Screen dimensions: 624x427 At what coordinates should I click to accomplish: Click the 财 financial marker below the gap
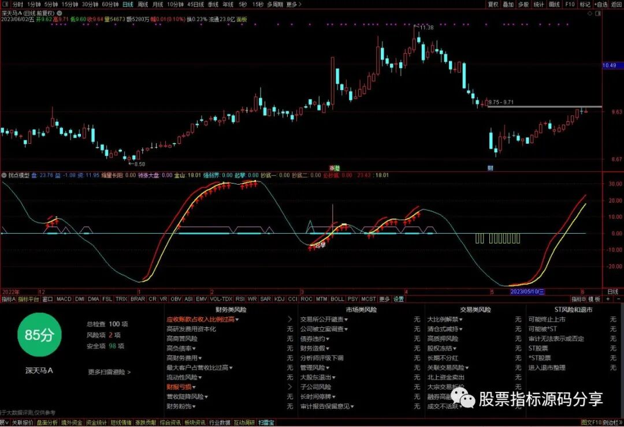(491, 168)
